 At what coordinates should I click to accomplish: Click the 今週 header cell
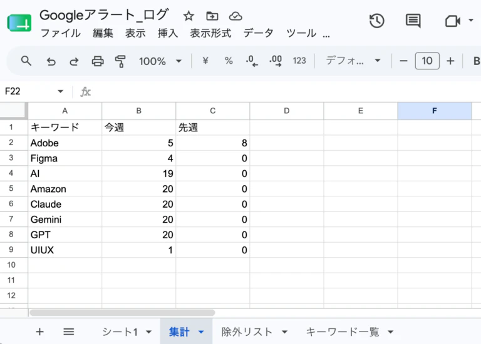pos(138,127)
